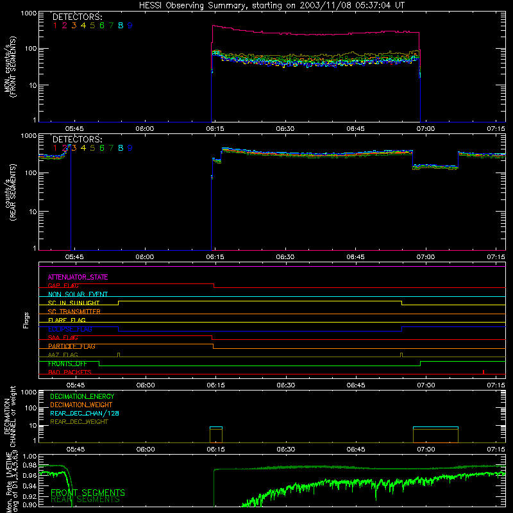Click the FRONT SEGMENTS livetime legend label
513x513 pixels.
[x=88, y=492]
